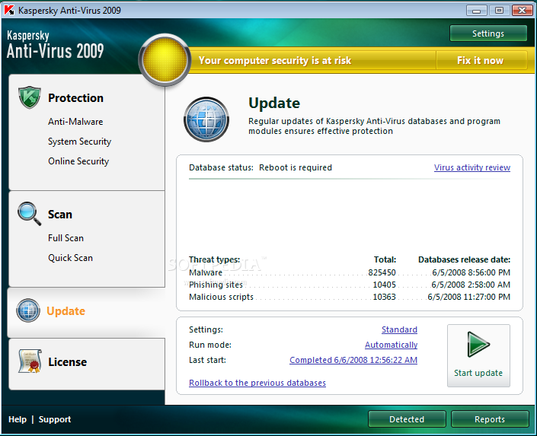Viewport: 537px width, 436px height.
Task: Open the Protection section
Action: 75,98
